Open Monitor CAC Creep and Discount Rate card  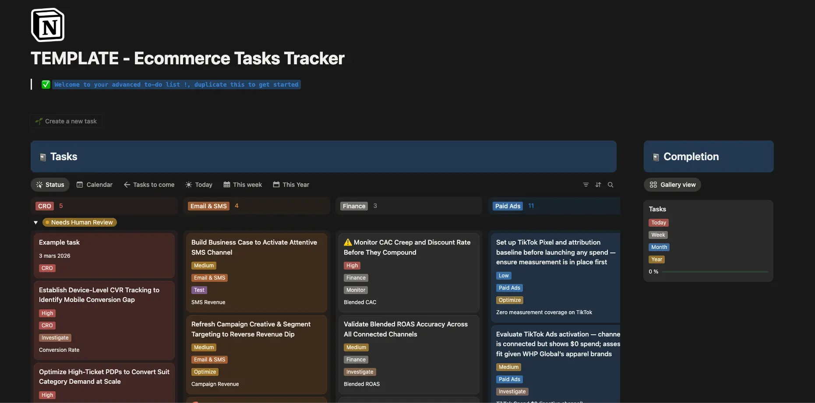[x=409, y=273]
